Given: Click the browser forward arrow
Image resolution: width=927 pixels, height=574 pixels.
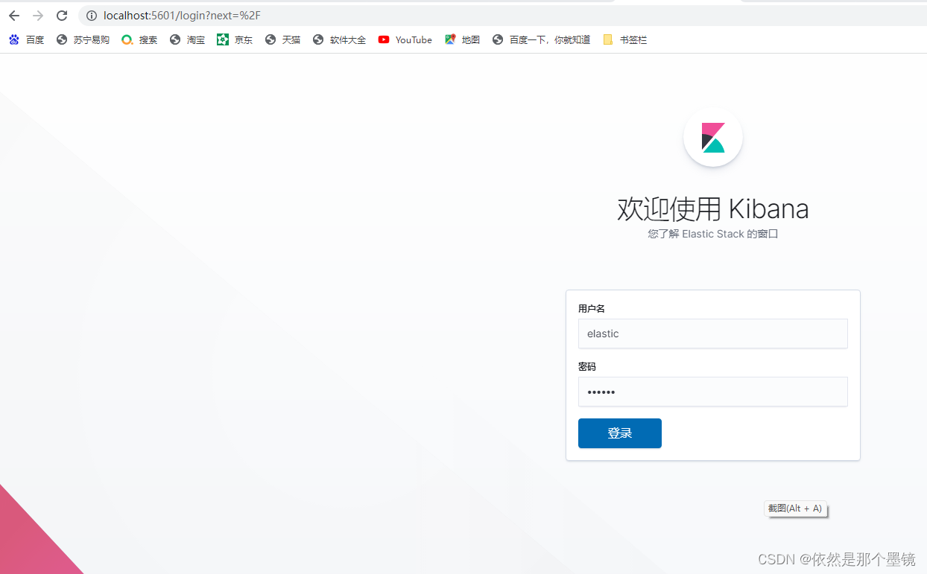Looking at the screenshot, I should (38, 16).
